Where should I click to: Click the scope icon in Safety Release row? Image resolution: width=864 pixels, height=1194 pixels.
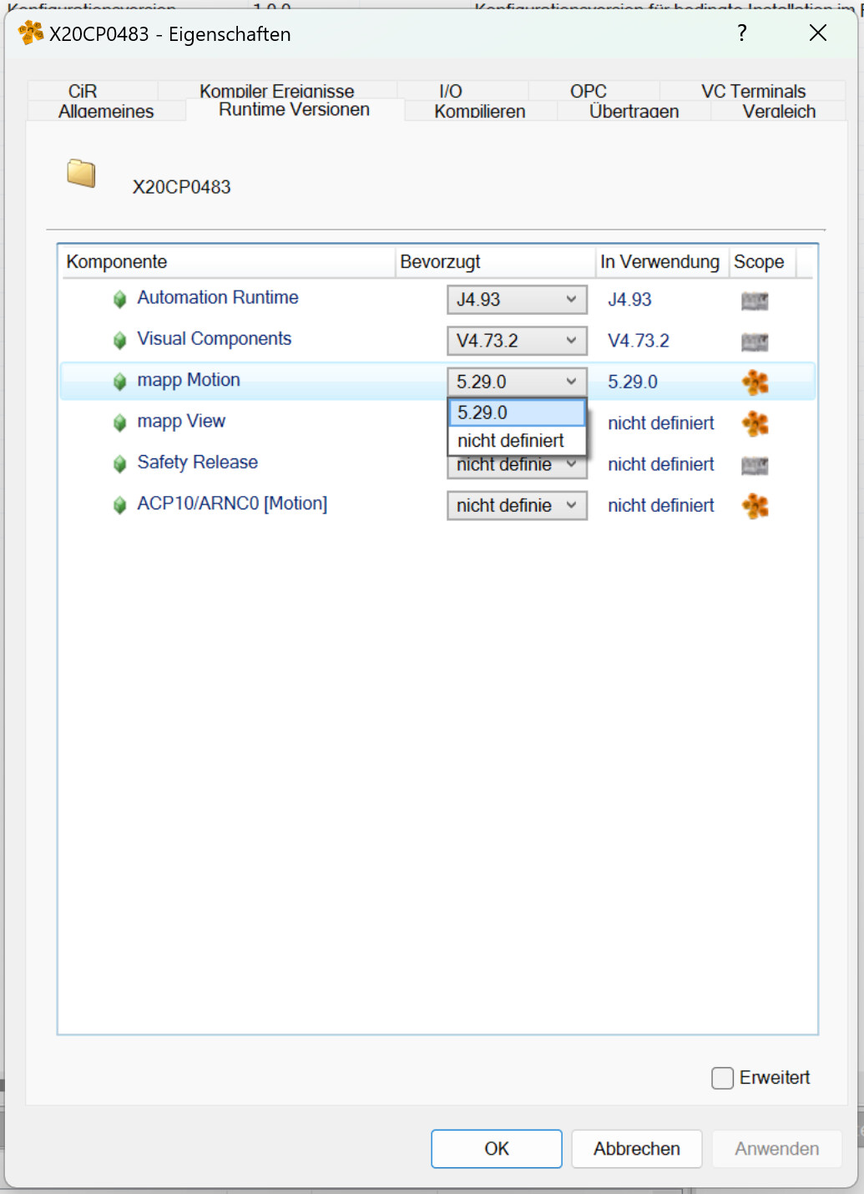pos(755,465)
